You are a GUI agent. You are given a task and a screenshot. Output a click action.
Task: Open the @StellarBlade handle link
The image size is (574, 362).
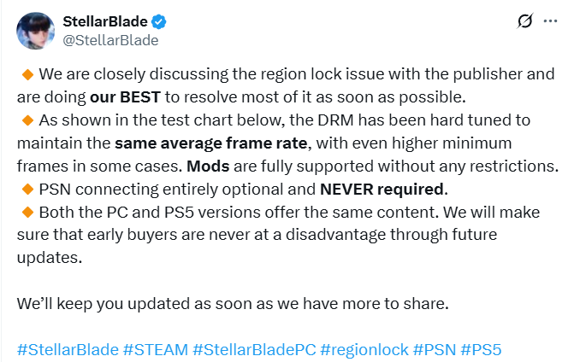pyautogui.click(x=110, y=40)
